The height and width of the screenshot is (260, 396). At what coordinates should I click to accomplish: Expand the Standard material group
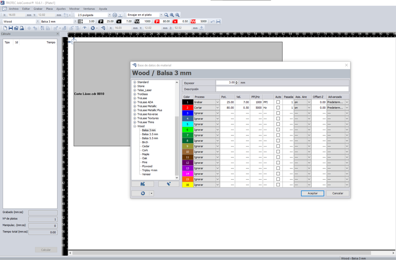135,82
